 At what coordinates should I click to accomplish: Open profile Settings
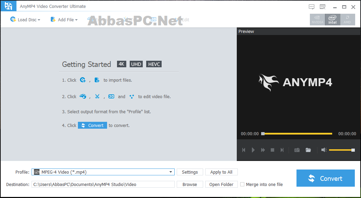pos(190,172)
